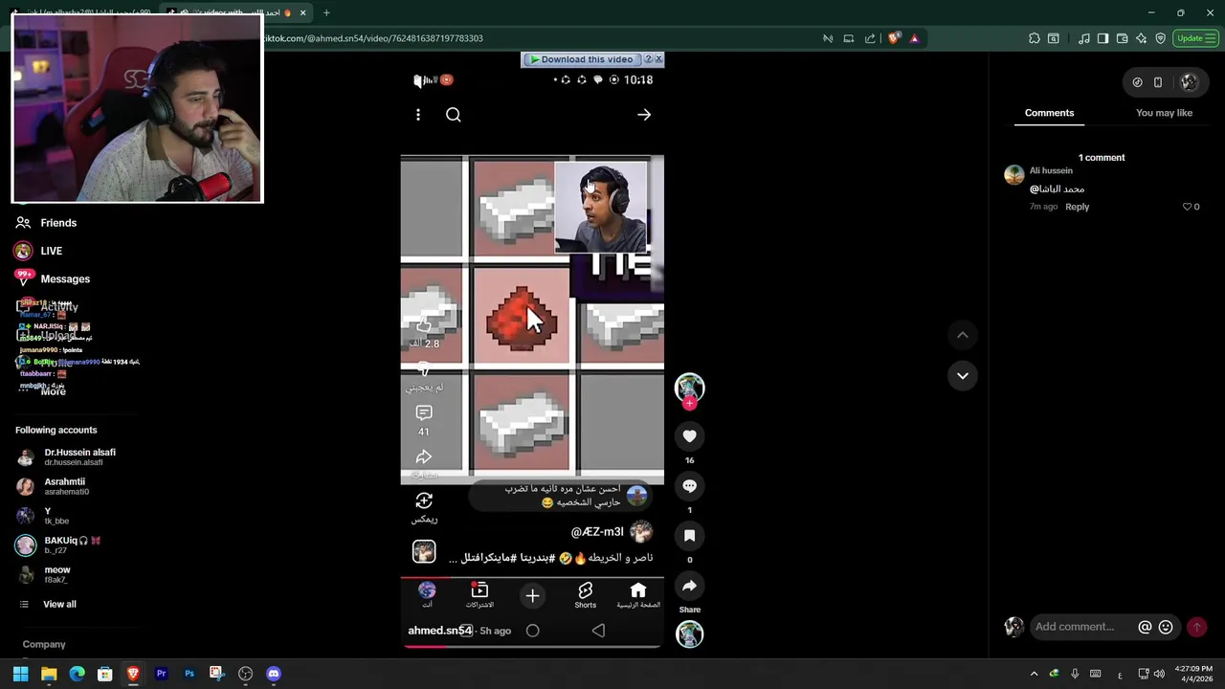Switch to the You may like tab

(1164, 113)
